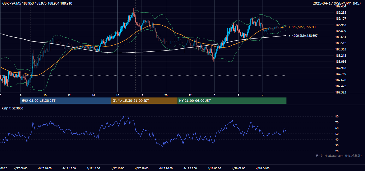The image size is (365, 171).
Task: Click hour marker 12 below the price chart
Action: pos(69,95)
